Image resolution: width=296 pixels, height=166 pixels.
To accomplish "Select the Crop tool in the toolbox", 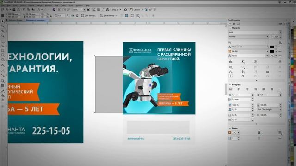I will pyautogui.click(x=3, y=31).
